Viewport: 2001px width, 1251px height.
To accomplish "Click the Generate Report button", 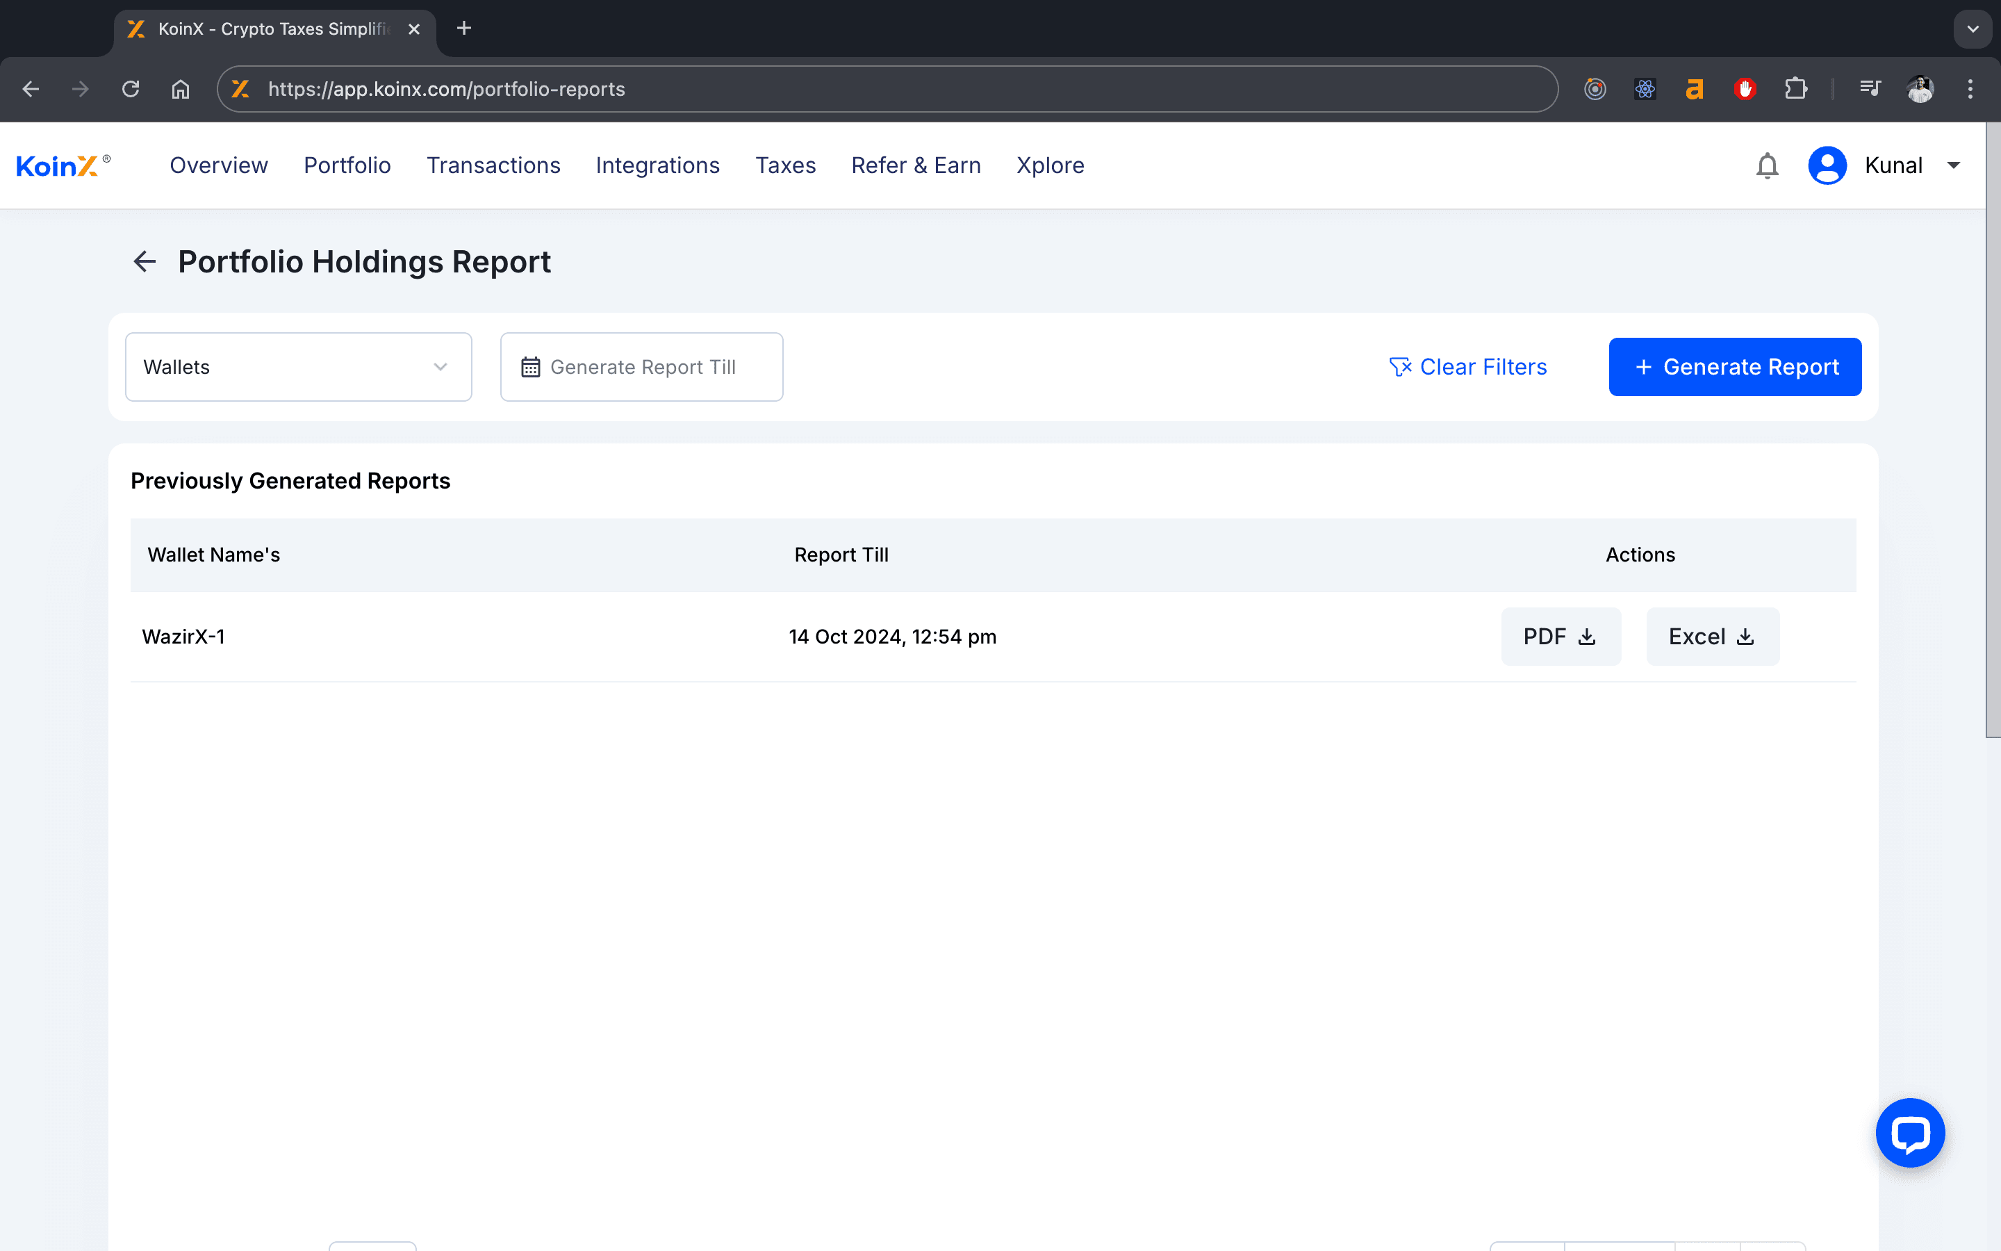I will pyautogui.click(x=1736, y=366).
